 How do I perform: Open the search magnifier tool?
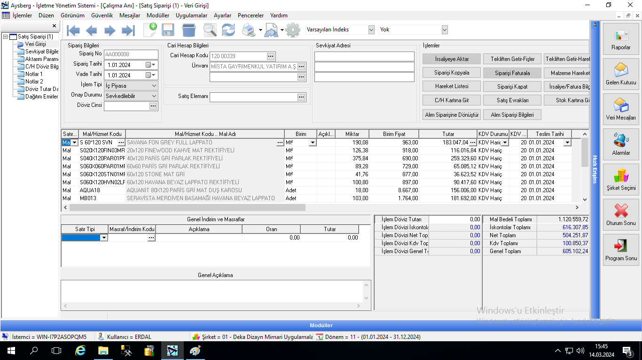210,30
